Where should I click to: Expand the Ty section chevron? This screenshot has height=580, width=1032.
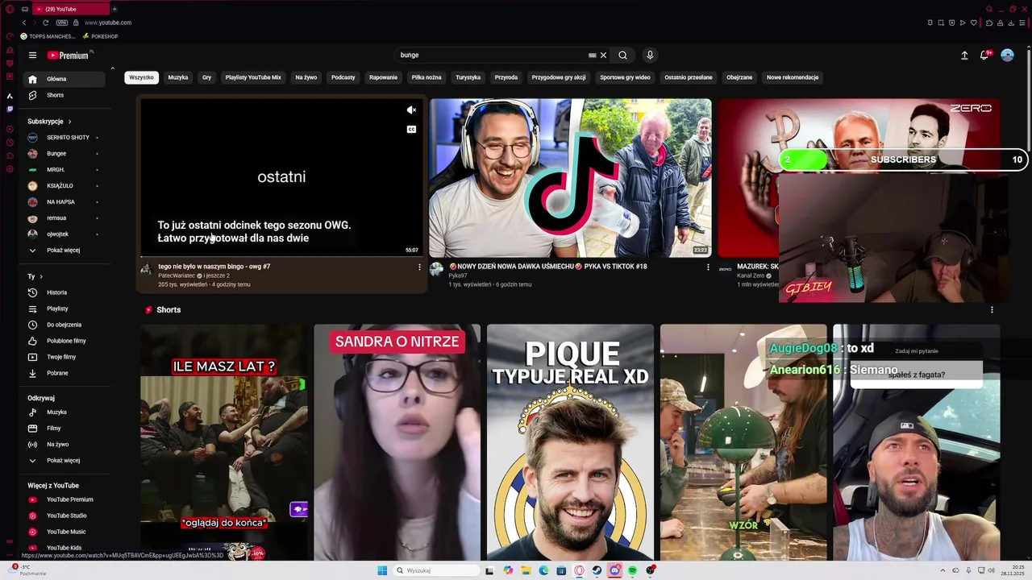click(x=41, y=276)
